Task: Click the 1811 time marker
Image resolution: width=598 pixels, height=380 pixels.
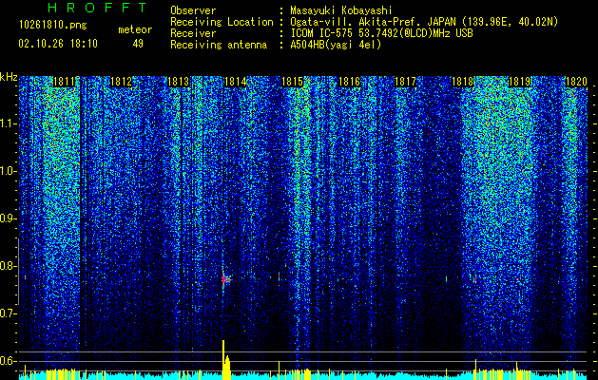Action: tap(65, 82)
